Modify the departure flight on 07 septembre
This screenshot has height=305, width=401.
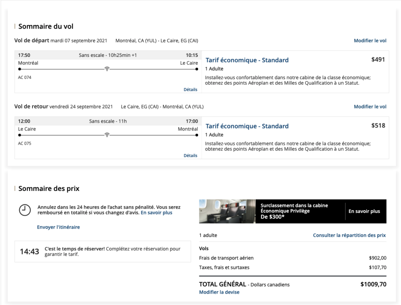click(370, 41)
